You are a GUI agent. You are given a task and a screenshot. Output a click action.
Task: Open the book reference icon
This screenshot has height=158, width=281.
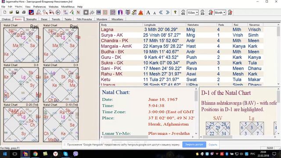pyautogui.click(x=128, y=12)
